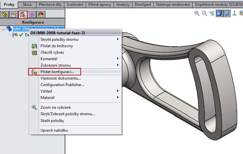Switch to the Nástroje rendrování tab
Viewport: 243px width, 154px height.
pyautogui.click(x=173, y=5)
